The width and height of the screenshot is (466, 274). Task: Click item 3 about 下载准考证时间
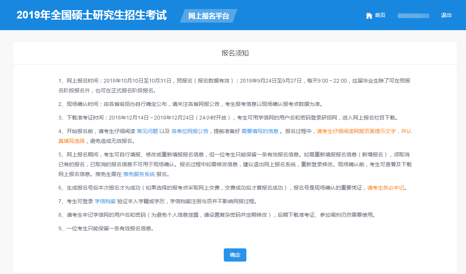[228, 118]
